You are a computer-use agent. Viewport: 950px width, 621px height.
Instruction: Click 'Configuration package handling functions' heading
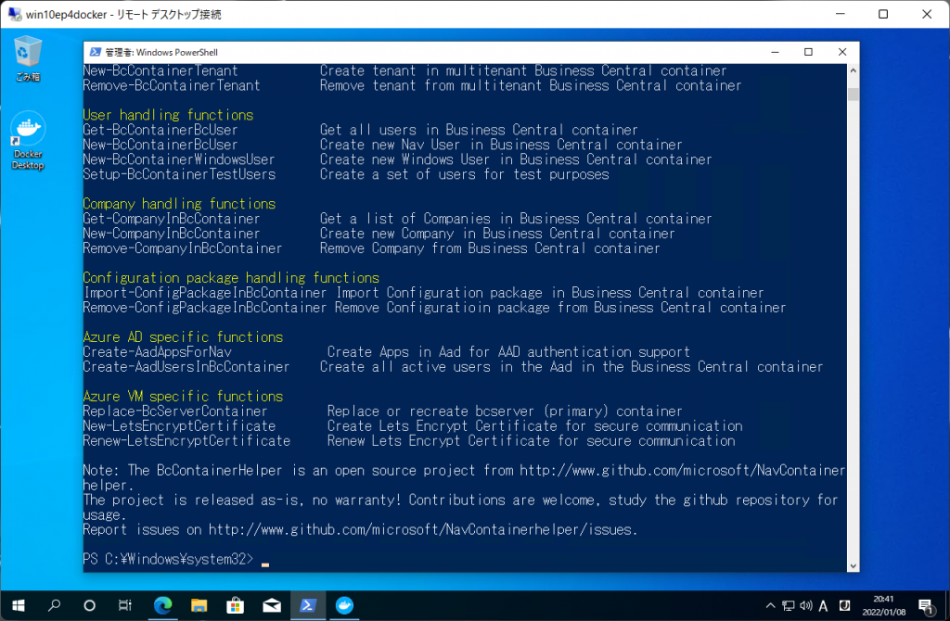(231, 278)
